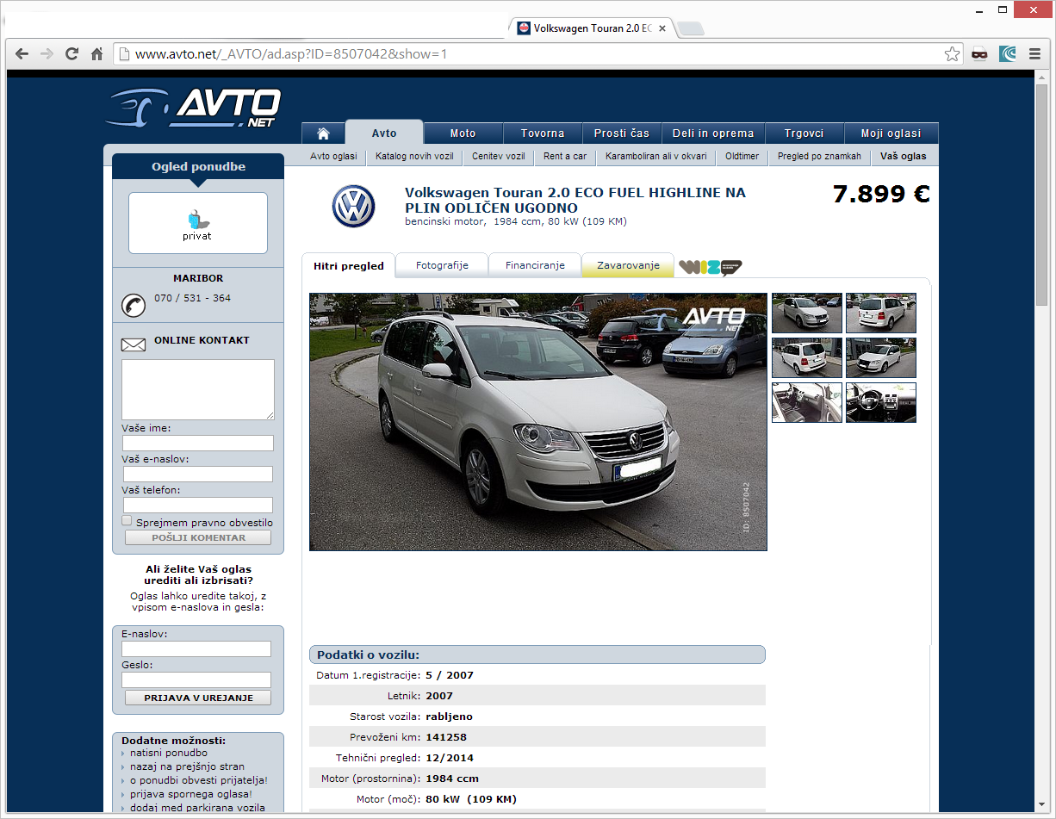Click prijava spornega oglasa link
The image size is (1056, 819).
tap(191, 794)
